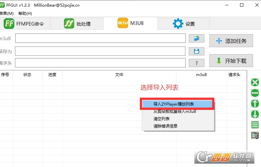
Task: Click the 添加任务 button
Action: pos(231,41)
